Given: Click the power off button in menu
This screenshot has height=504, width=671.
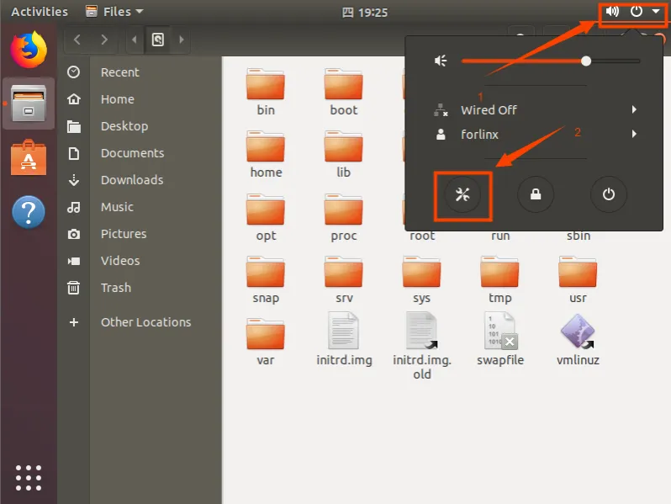Looking at the screenshot, I should click(x=608, y=194).
